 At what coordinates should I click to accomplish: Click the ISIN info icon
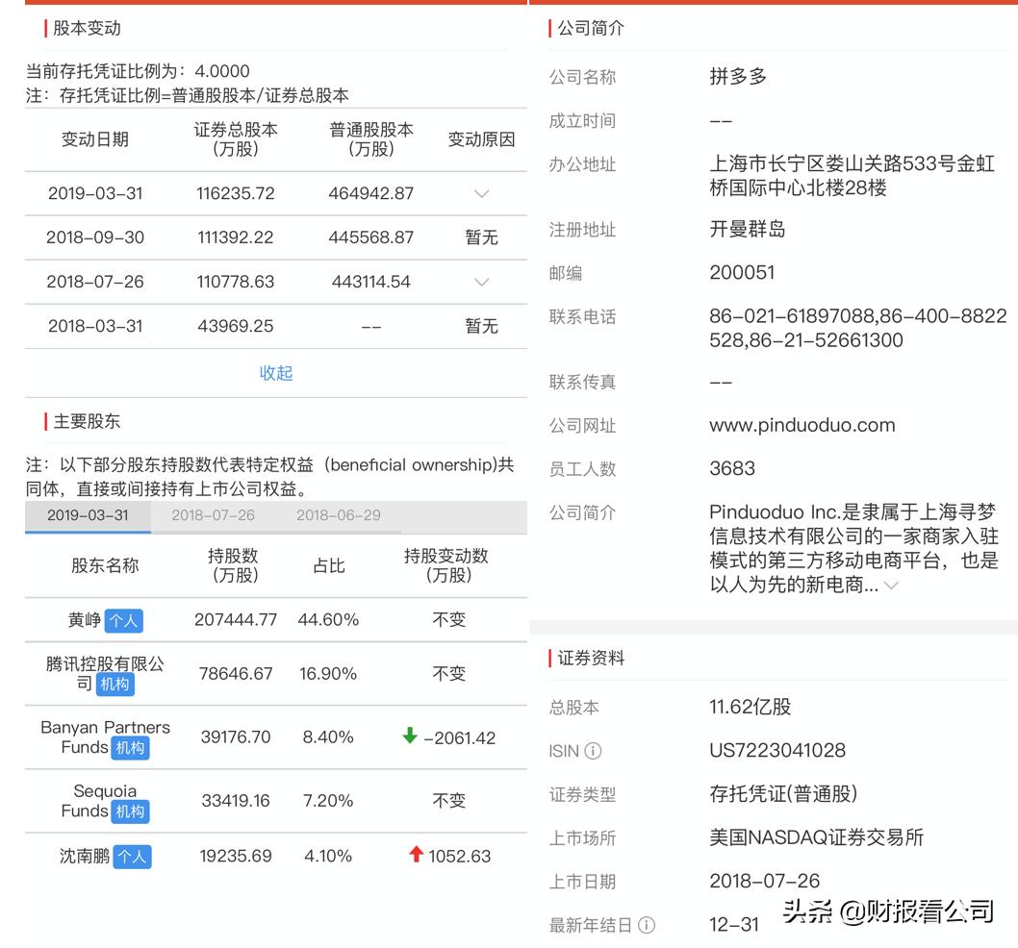(593, 751)
